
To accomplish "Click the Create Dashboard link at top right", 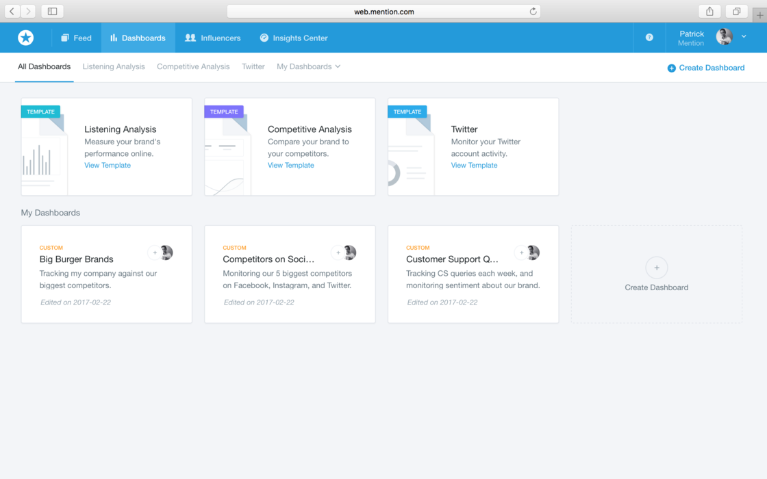I will click(706, 68).
